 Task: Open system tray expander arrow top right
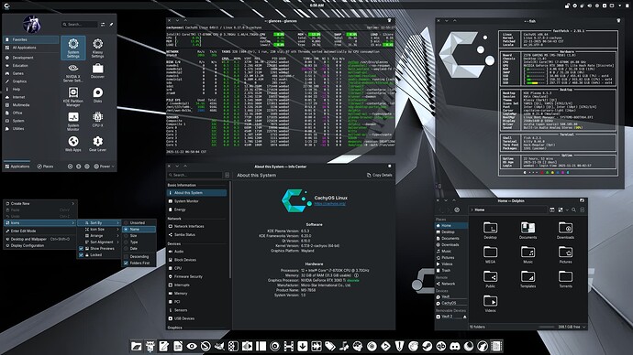pos(619,5)
